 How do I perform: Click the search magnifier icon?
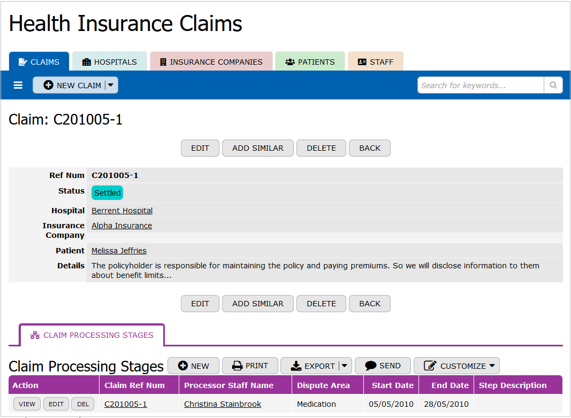point(553,85)
